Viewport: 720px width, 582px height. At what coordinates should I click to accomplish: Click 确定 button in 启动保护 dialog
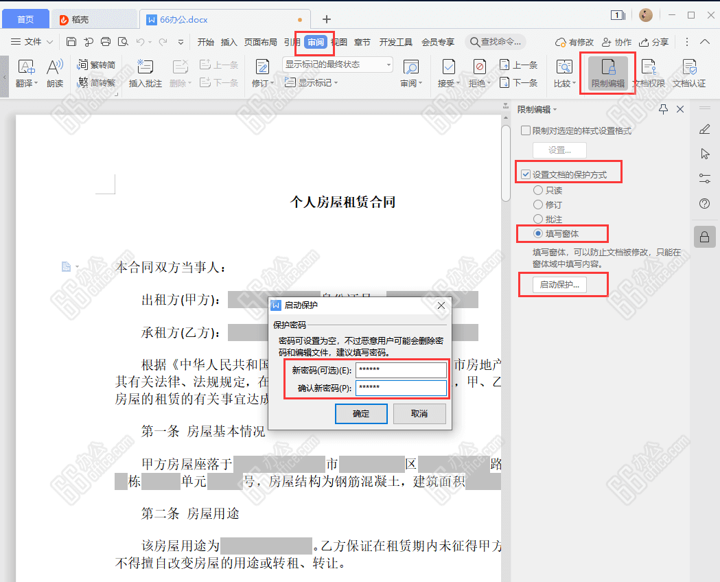[361, 414]
